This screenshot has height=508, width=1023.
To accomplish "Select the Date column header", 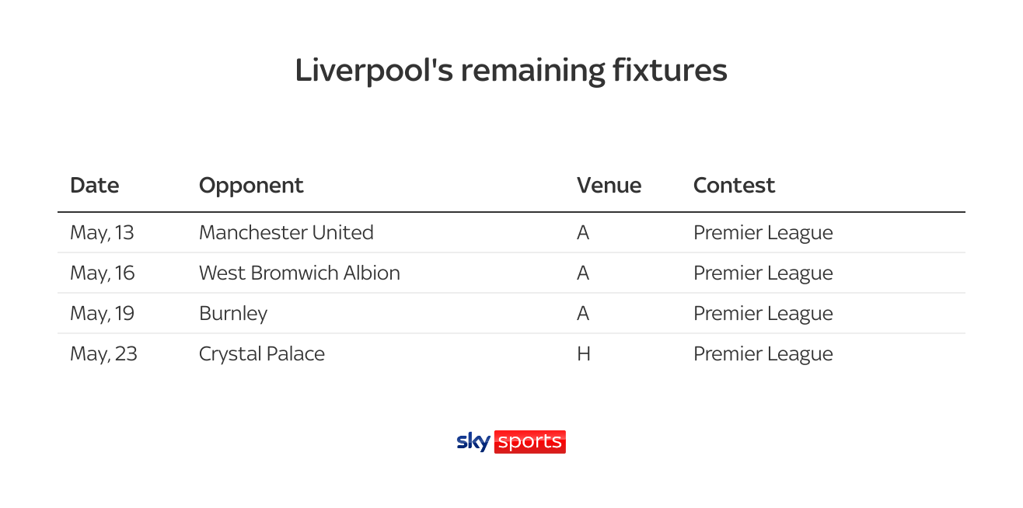I will coord(95,186).
